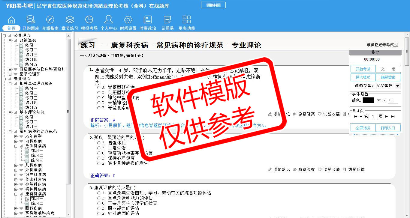410x218 pixels.
Task: Open 模拟考场 clock icon
Action: [89, 20]
